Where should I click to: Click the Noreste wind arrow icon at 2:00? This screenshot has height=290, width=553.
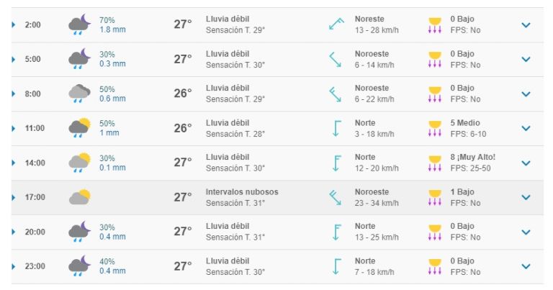(x=336, y=24)
